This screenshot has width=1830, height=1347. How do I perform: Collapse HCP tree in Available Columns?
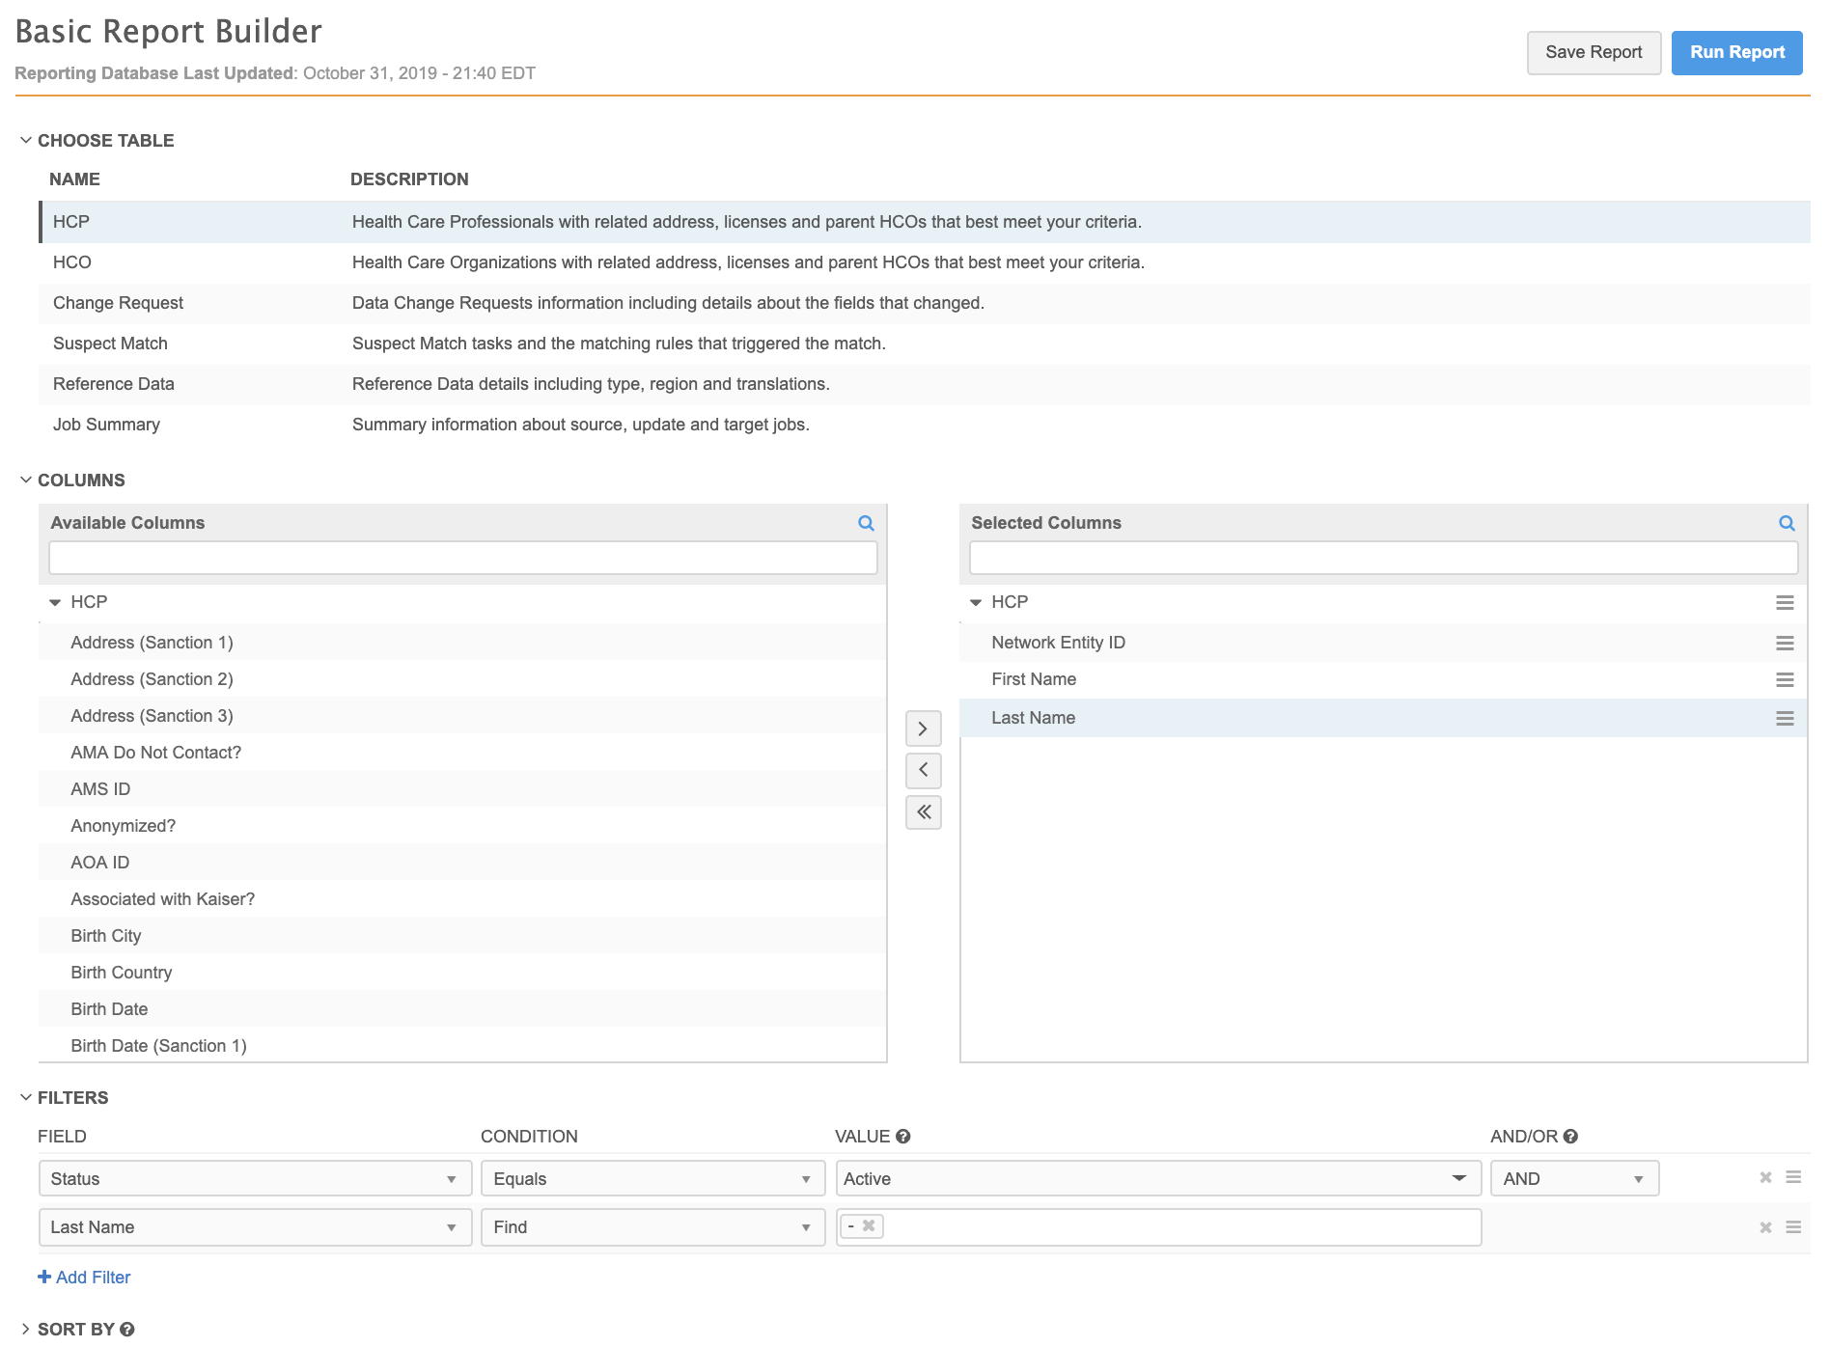tap(55, 602)
